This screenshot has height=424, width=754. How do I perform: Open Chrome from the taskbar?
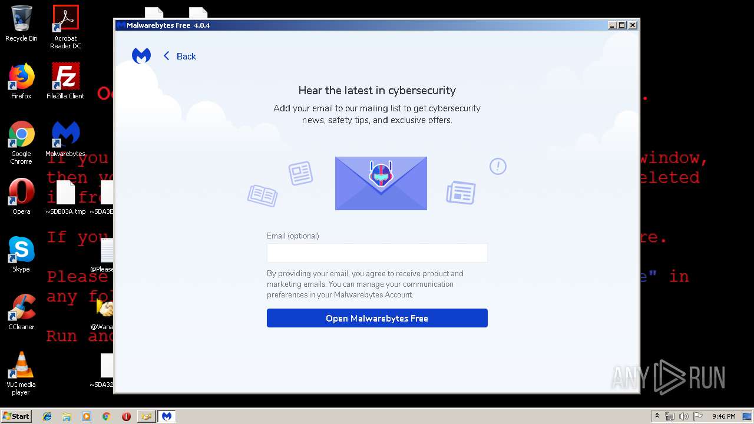coord(106,416)
